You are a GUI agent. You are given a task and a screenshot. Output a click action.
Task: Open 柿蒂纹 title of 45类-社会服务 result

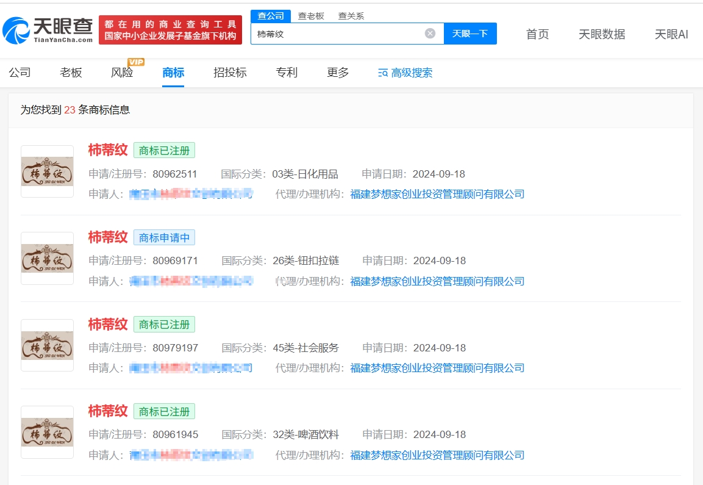point(108,324)
